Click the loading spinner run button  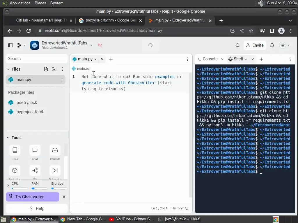click(150, 45)
